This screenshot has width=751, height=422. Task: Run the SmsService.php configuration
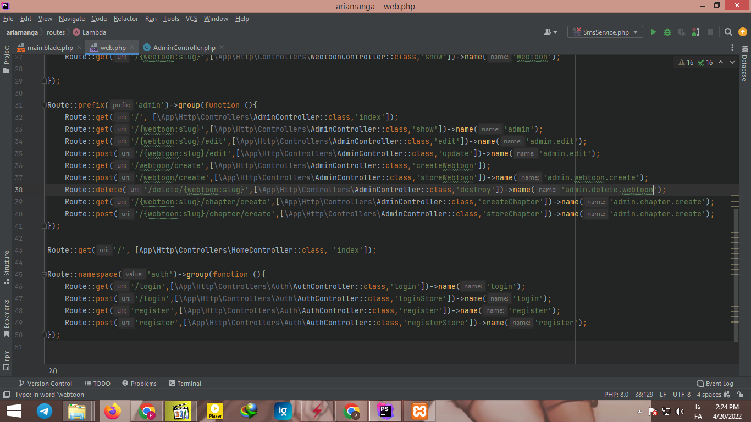point(653,32)
